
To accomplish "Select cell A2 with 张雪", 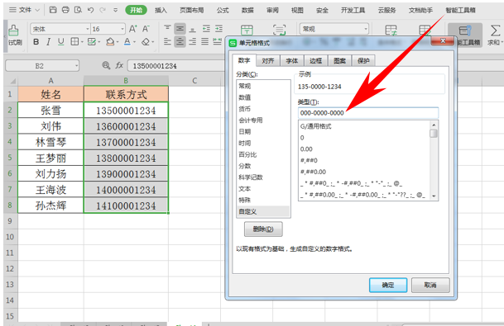I will 50,111.
